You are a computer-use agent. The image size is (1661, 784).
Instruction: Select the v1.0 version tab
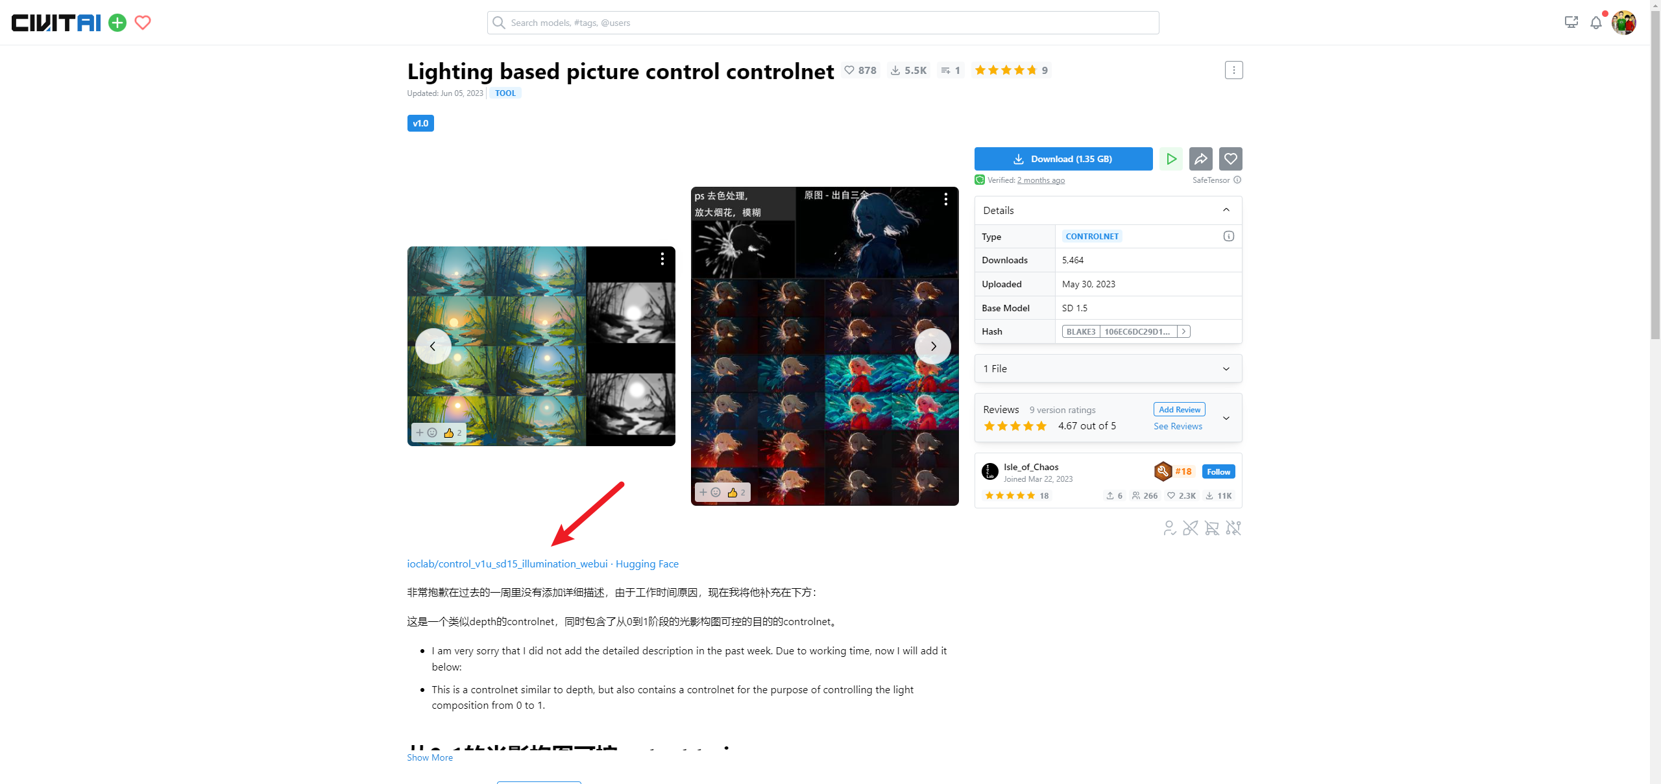pos(420,123)
